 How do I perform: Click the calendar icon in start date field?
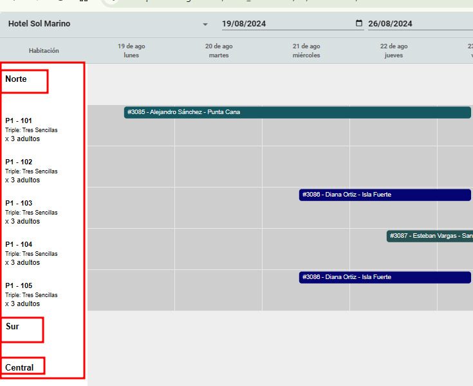(x=359, y=24)
